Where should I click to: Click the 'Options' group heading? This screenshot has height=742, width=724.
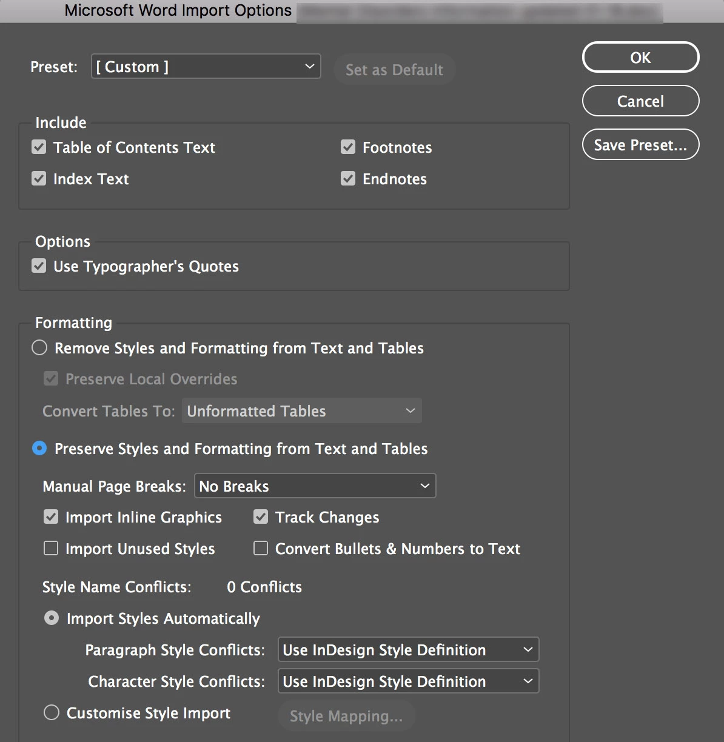62,241
